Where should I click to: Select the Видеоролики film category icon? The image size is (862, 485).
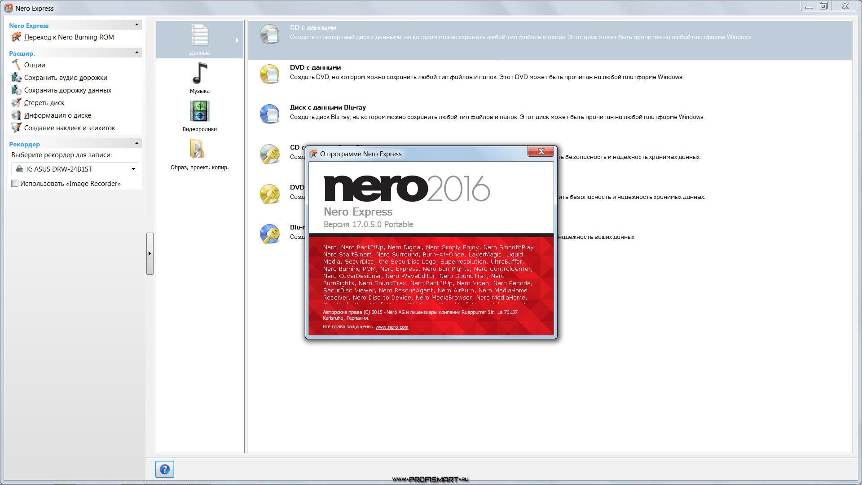199,111
